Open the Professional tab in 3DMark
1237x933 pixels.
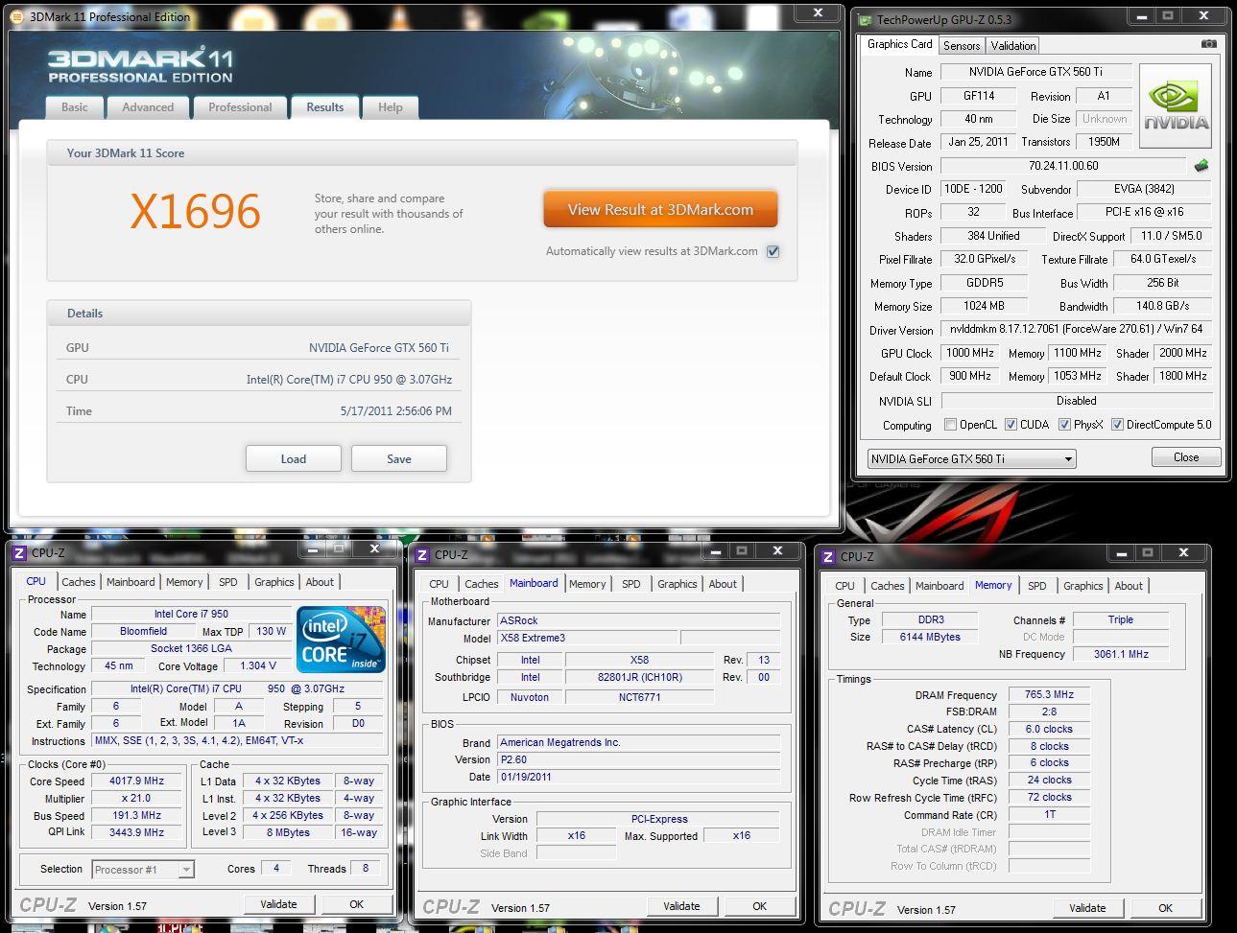click(x=240, y=107)
